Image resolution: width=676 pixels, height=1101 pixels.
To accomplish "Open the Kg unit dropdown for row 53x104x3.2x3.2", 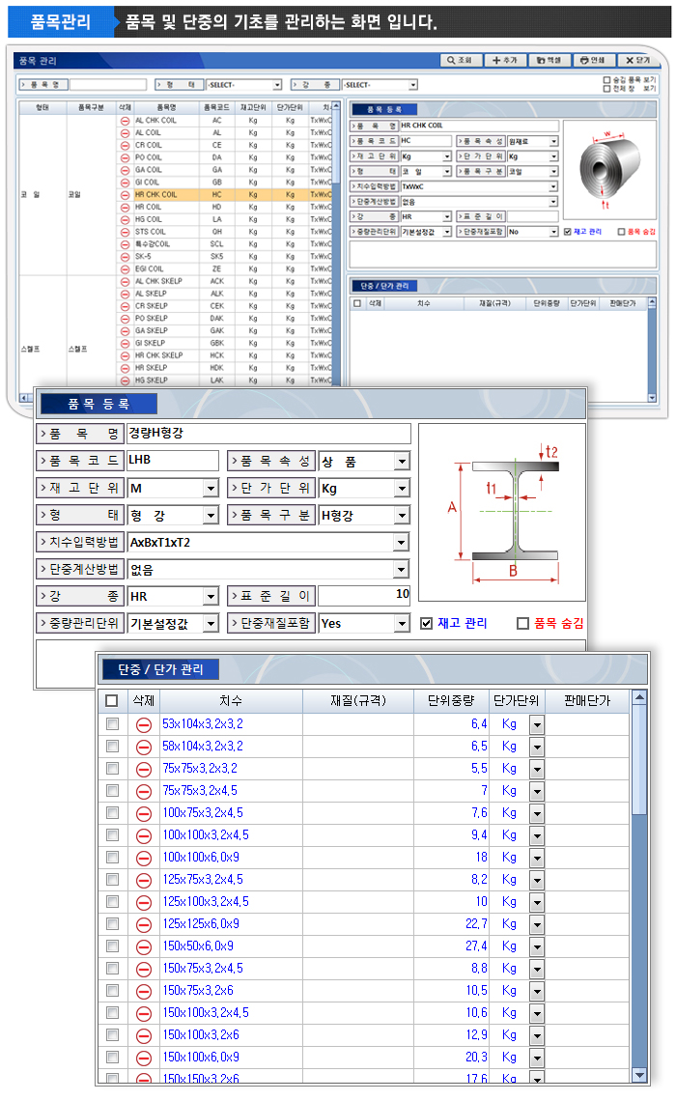I will [537, 724].
